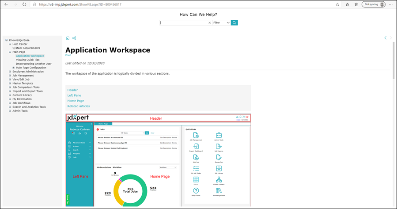Screen dimensions: 397x209
Task: Open Impersonating Another User article
Action: click(34, 64)
